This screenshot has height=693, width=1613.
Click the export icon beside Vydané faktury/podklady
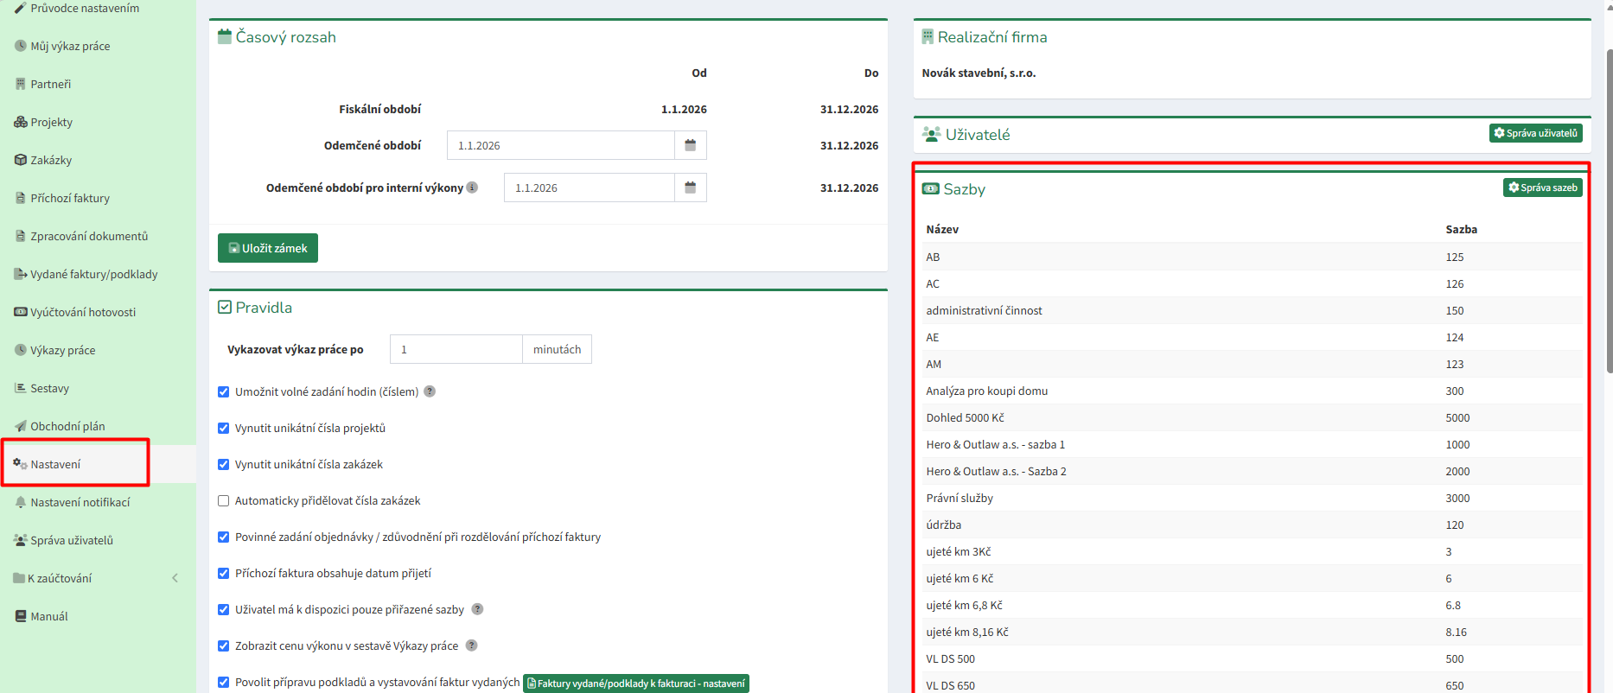coord(21,274)
